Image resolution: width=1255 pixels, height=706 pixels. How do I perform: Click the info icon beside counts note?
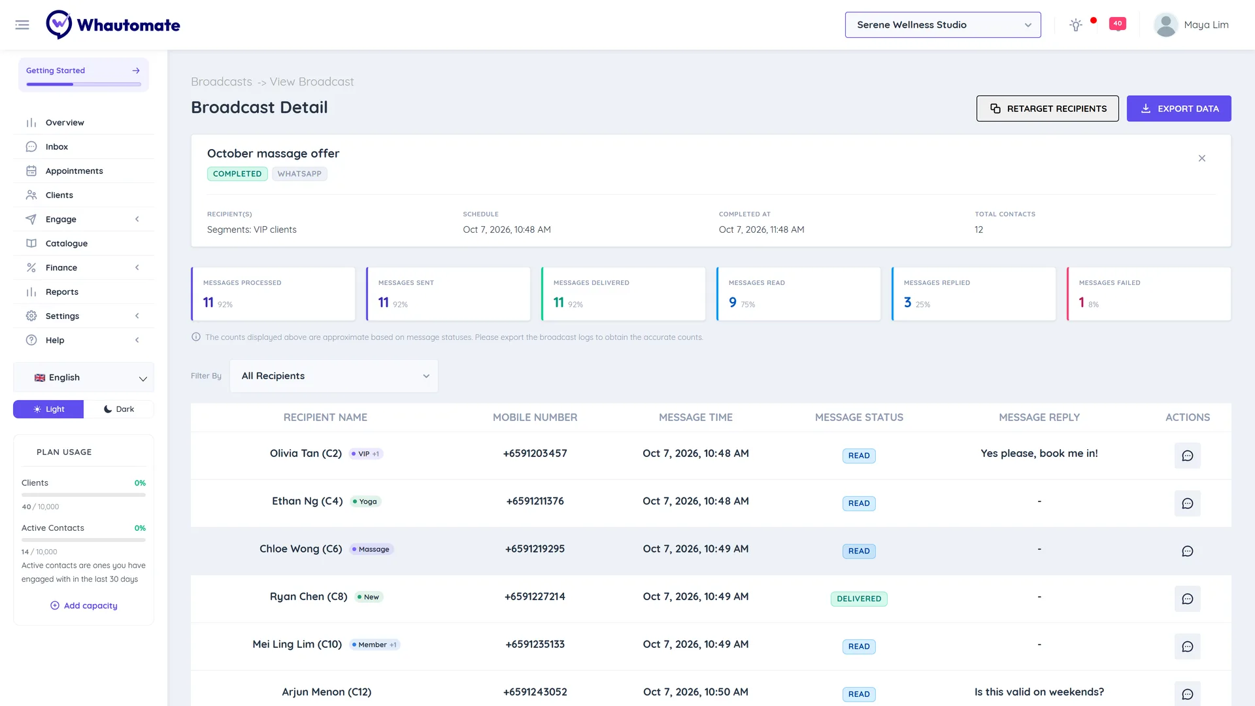196,337
